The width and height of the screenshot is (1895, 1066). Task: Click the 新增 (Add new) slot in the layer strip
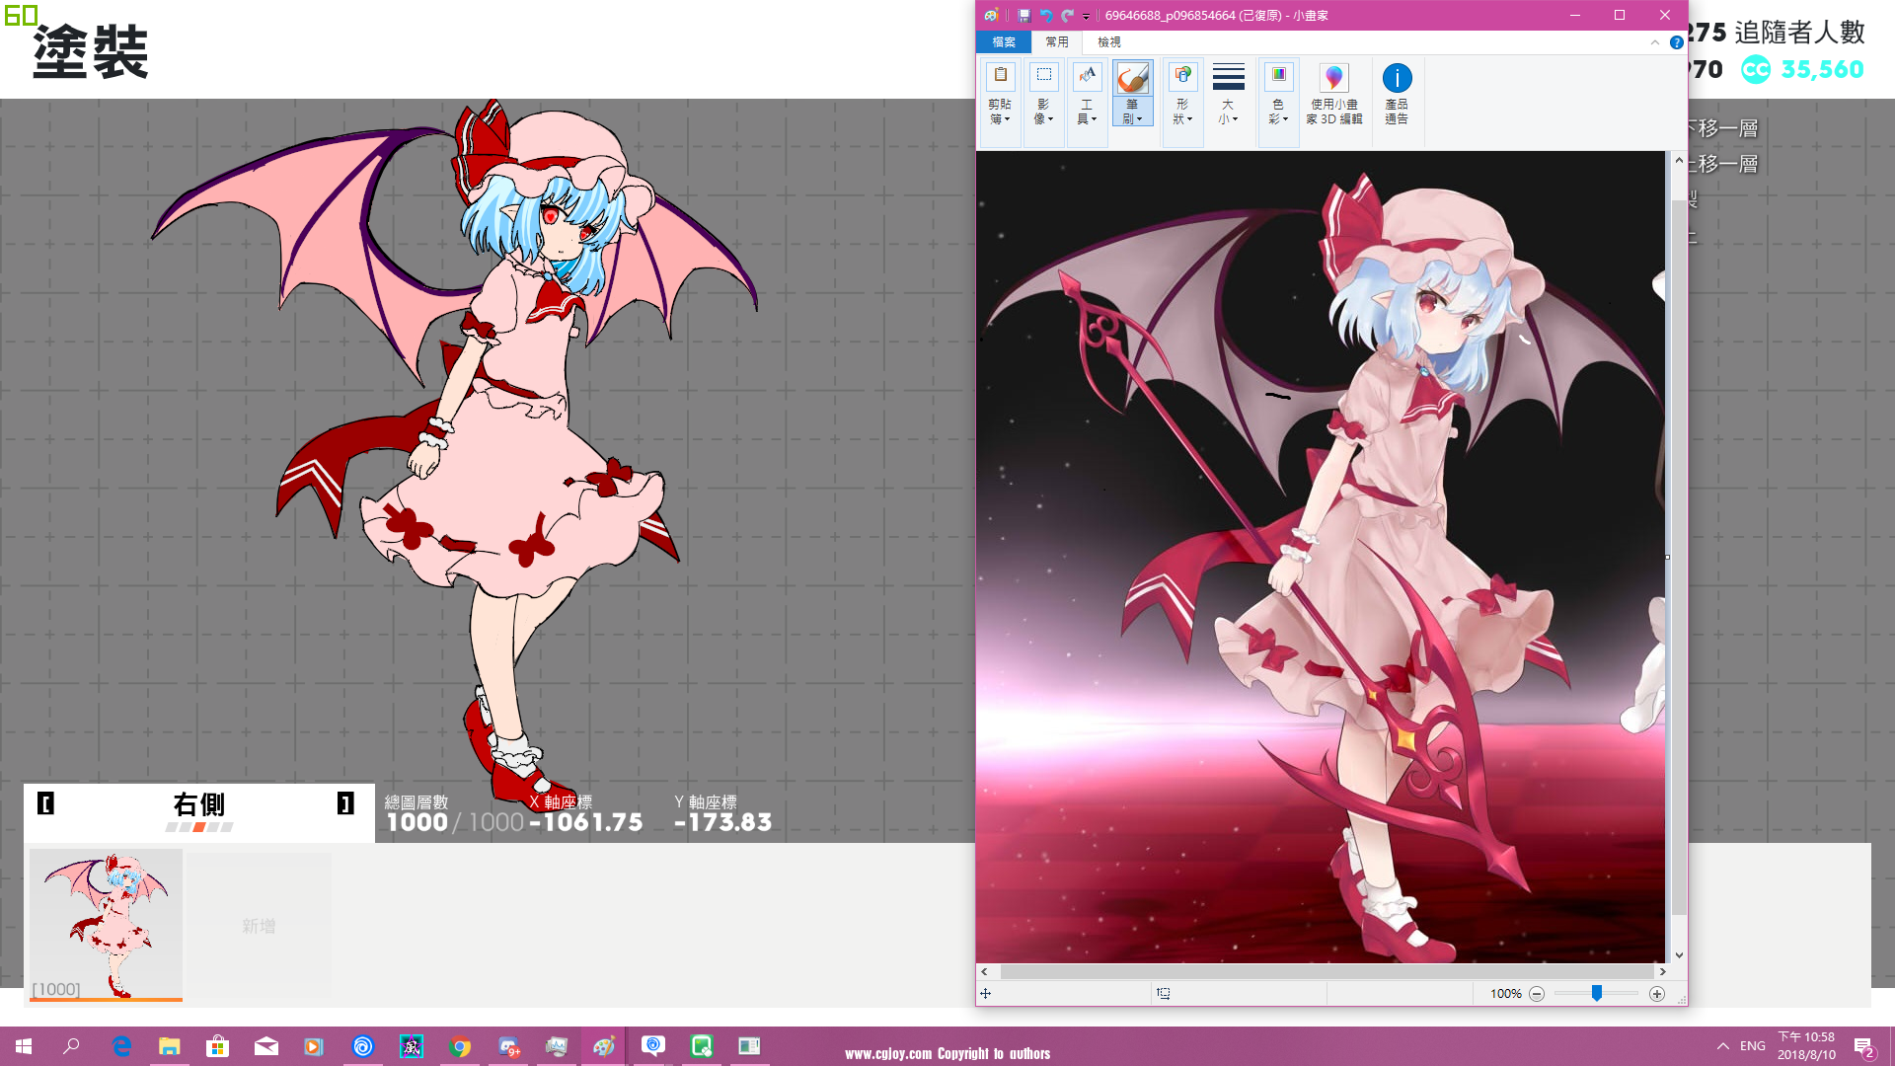pos(259,926)
